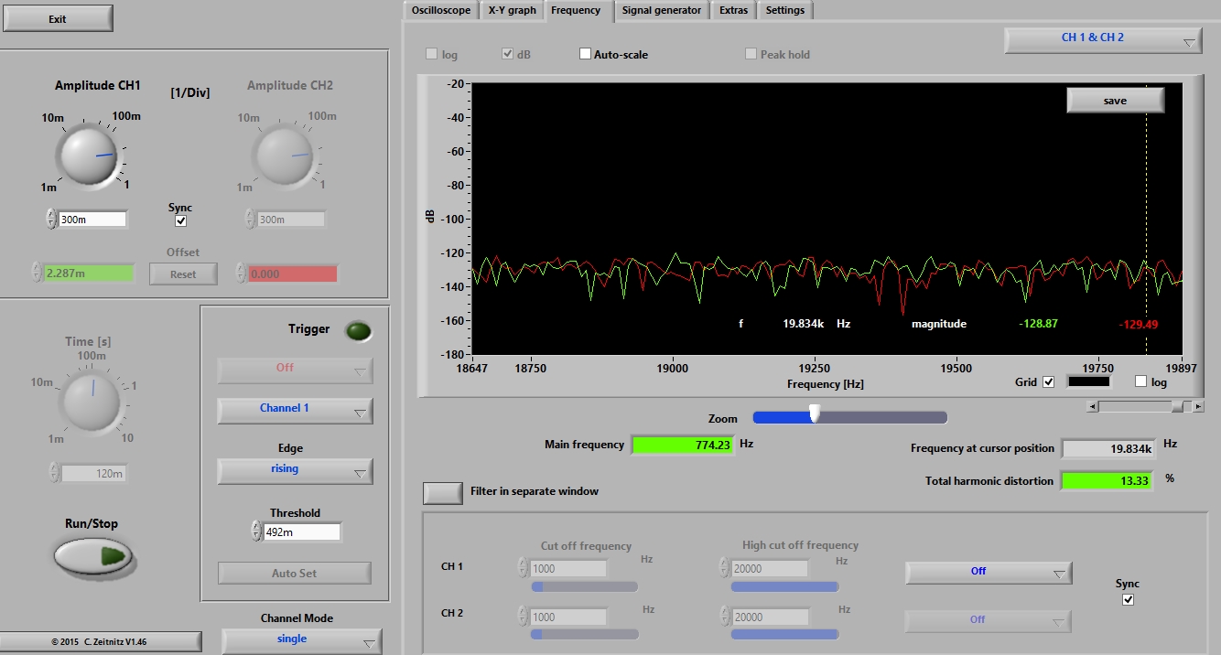Toggle the amplitude Sync checkbox

pos(180,221)
